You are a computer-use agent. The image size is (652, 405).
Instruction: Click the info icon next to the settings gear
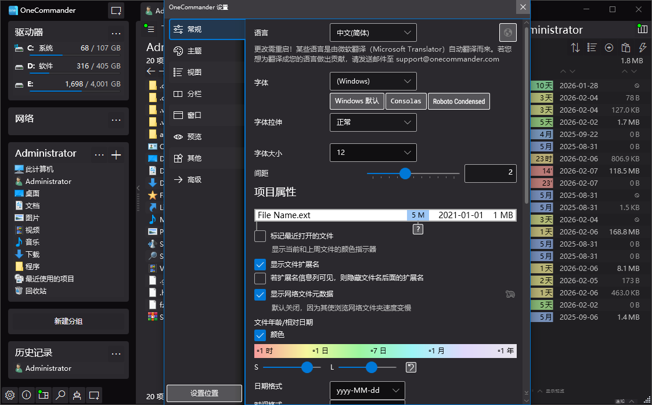pyautogui.click(x=26, y=395)
